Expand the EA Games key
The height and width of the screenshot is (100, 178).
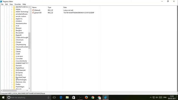[12, 73]
